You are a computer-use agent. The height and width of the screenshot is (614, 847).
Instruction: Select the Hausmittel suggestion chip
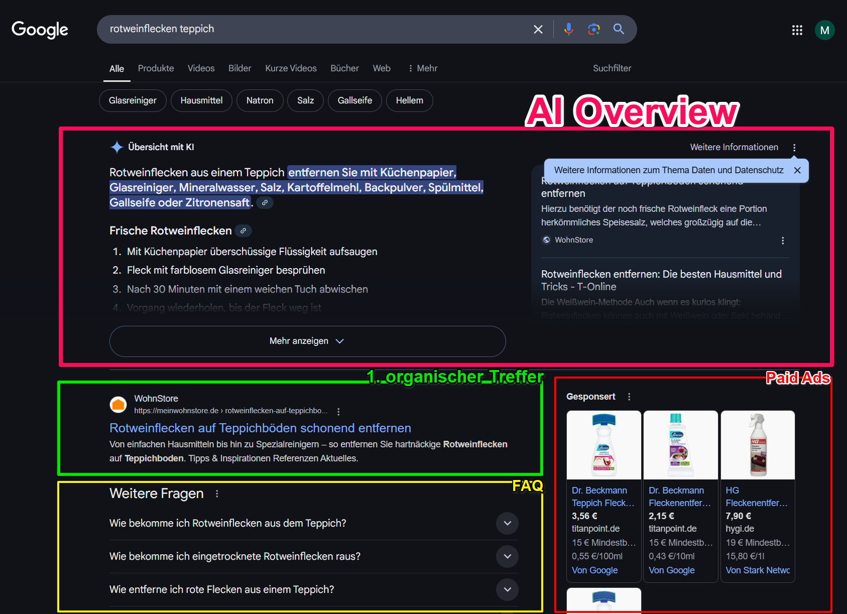[x=201, y=100]
